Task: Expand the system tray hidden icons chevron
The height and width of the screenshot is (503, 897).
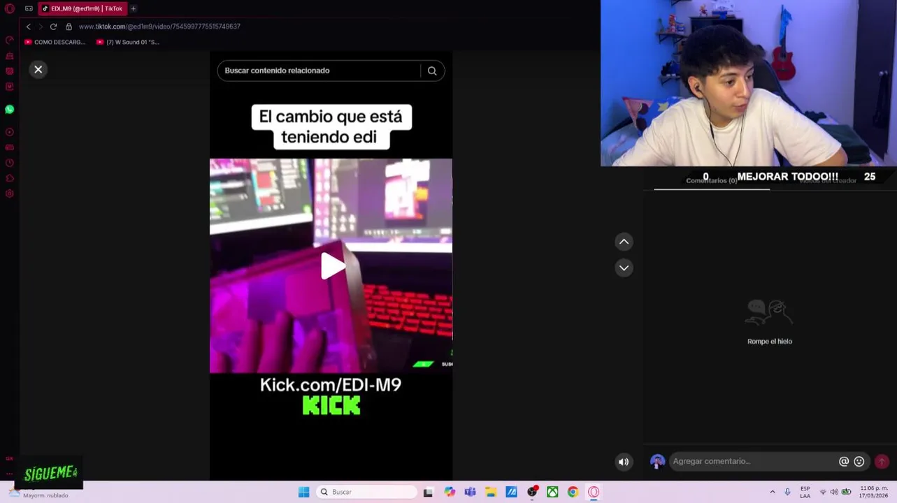Action: click(x=772, y=492)
